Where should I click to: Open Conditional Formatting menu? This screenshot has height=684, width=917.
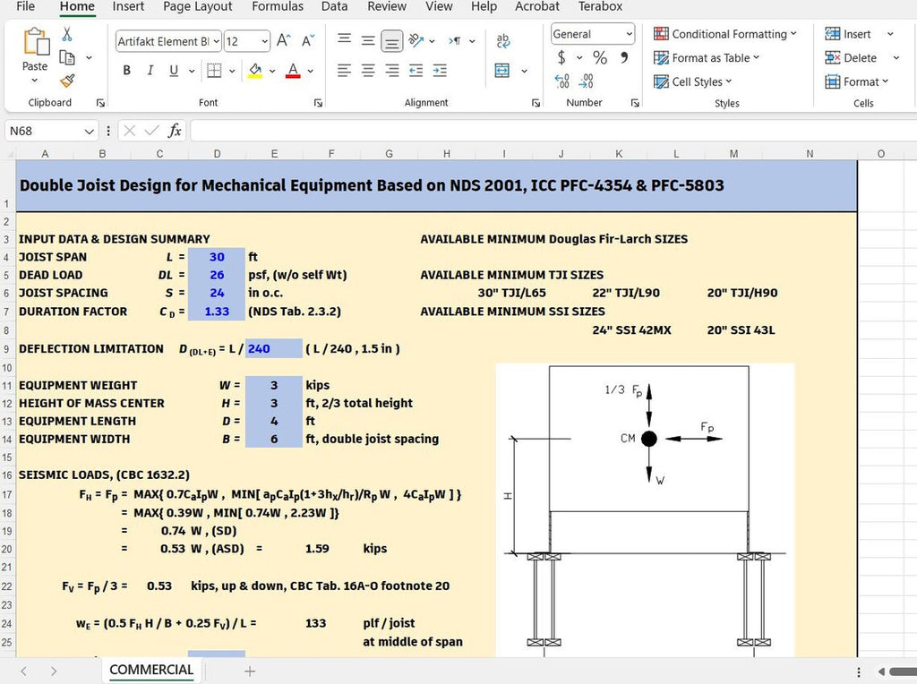[x=724, y=34]
